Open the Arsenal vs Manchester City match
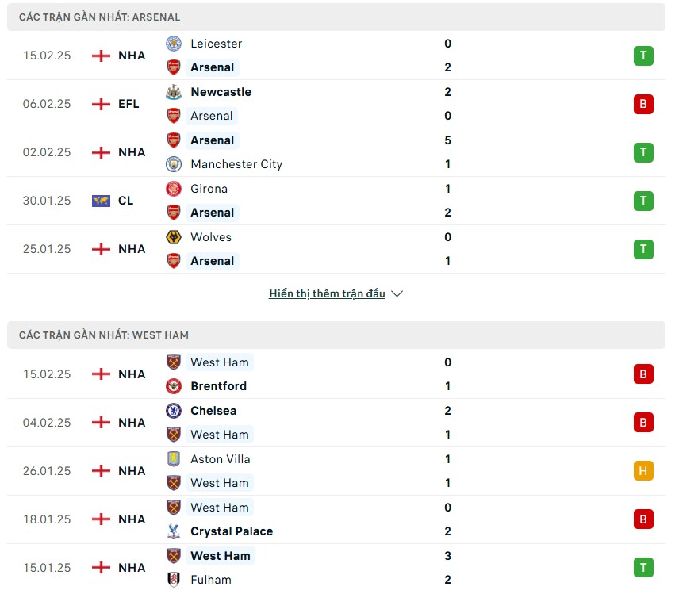 [x=317, y=152]
